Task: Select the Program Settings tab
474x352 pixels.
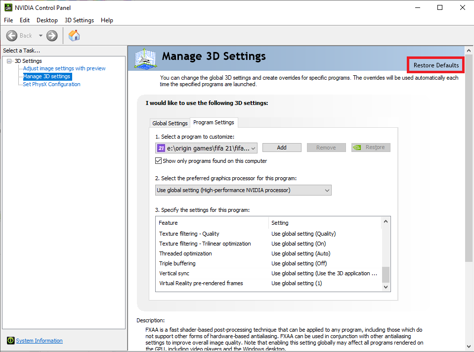Action: pyautogui.click(x=214, y=122)
